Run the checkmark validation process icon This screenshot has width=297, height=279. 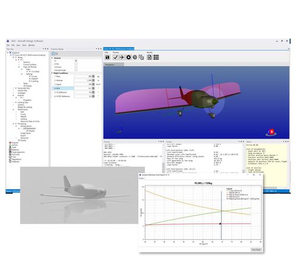[115, 57]
